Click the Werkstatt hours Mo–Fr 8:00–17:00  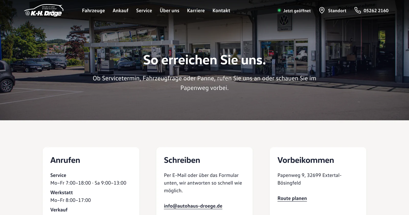coord(71,200)
